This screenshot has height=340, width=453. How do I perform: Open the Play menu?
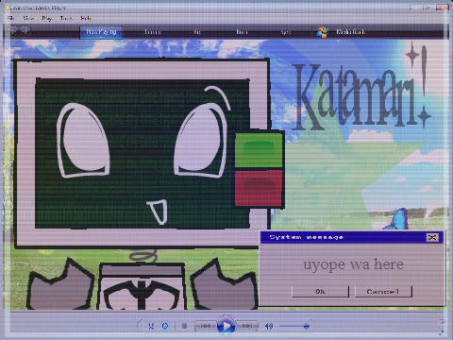(x=47, y=18)
